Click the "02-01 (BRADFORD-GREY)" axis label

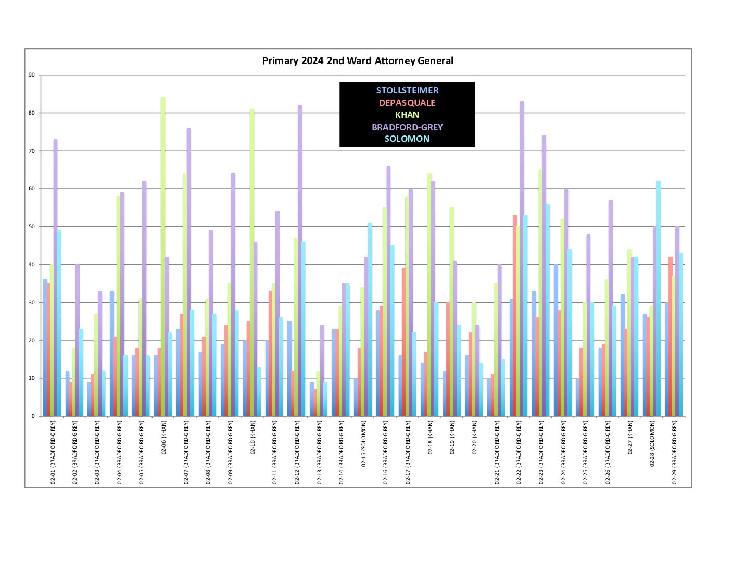click(53, 452)
